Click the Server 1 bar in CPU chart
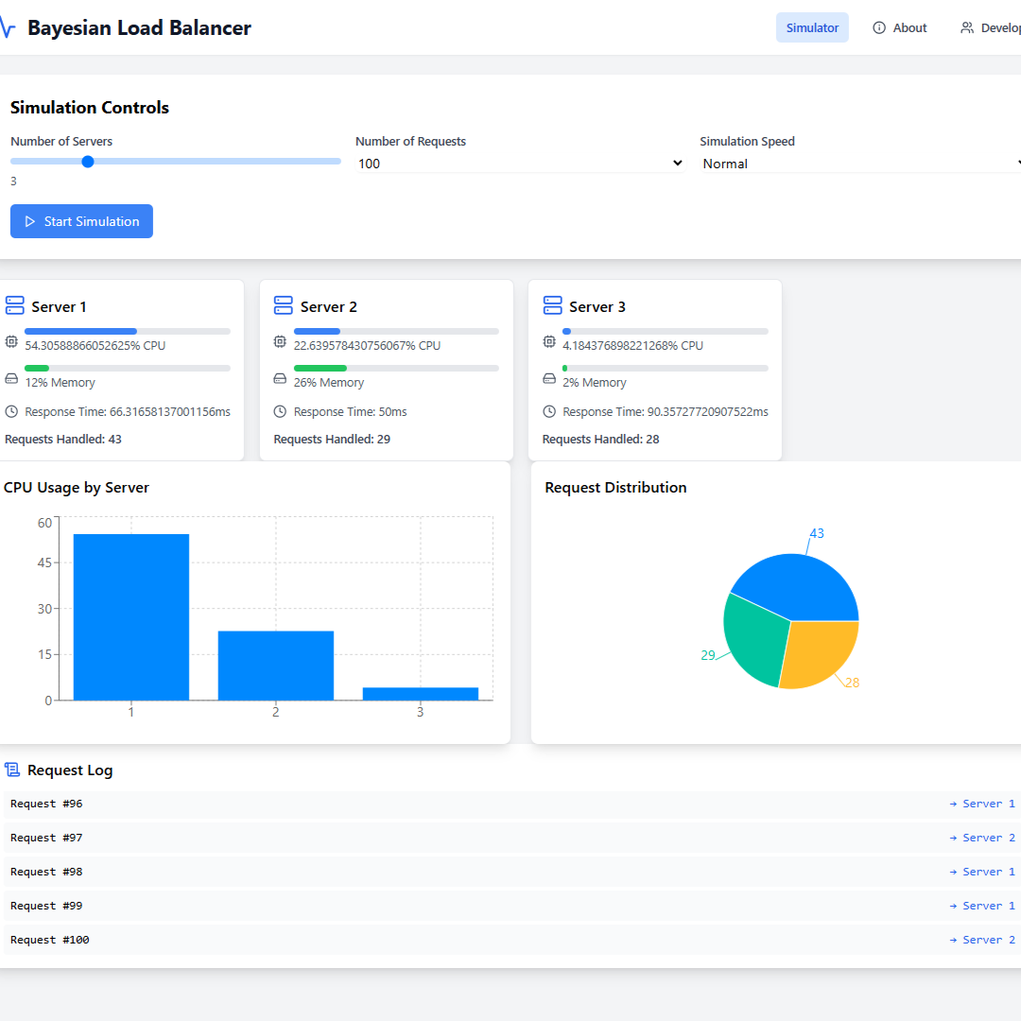Image resolution: width=1021 pixels, height=1021 pixels. click(x=131, y=616)
